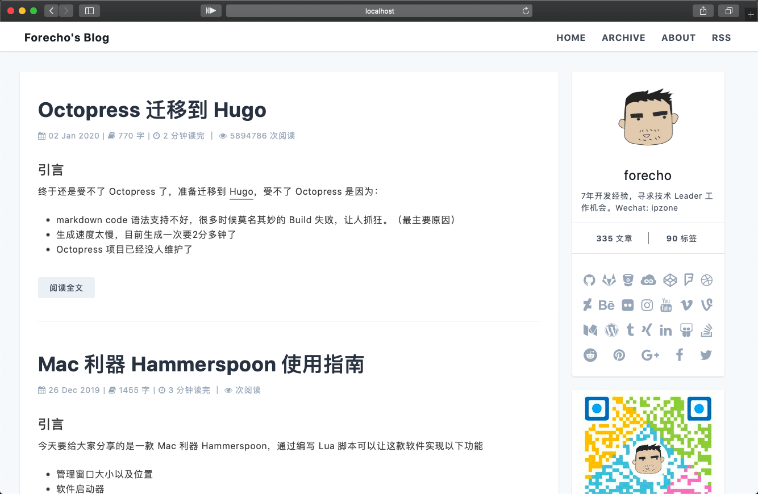This screenshot has height=494, width=758.
Task: Click the SlideShare icon
Action: [686, 330]
